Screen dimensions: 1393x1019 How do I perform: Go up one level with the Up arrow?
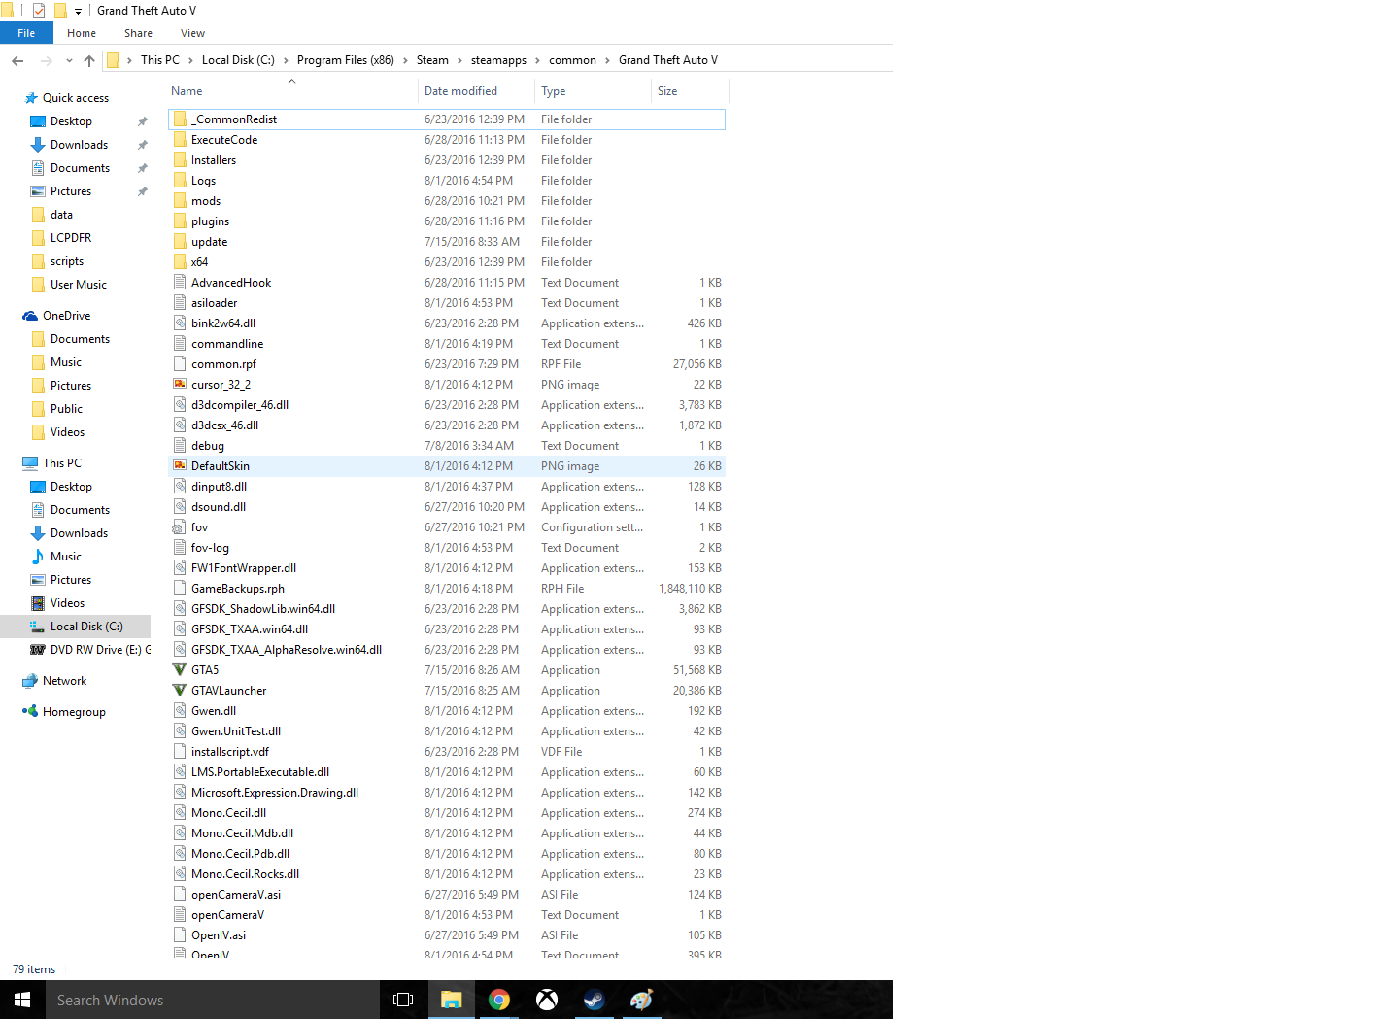click(x=89, y=60)
